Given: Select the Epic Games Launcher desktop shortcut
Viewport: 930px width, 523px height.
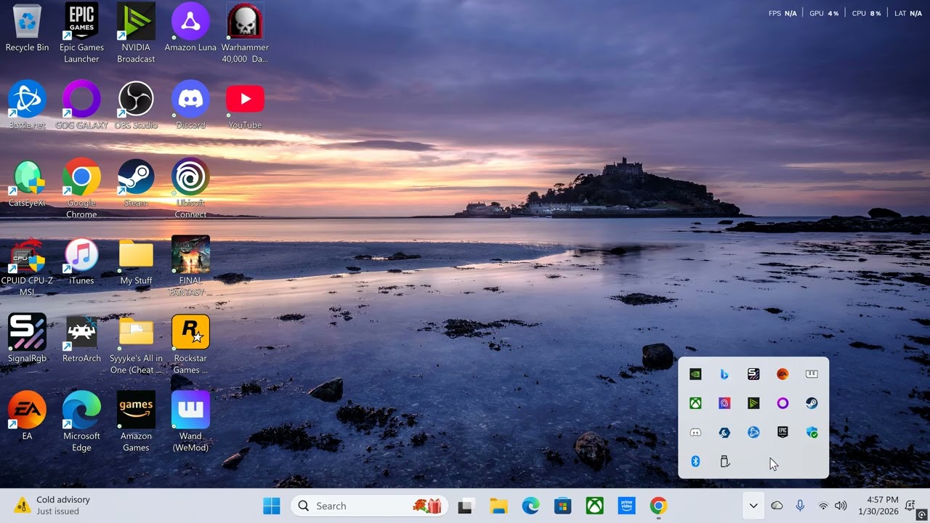Looking at the screenshot, I should (81, 33).
